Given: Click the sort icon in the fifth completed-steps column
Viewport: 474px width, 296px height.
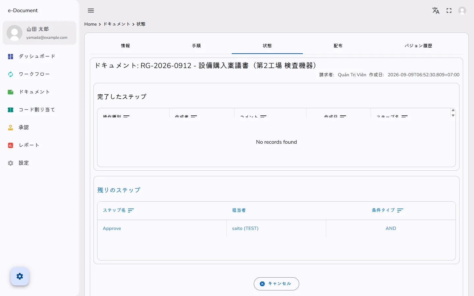Looking at the screenshot, I should (x=405, y=116).
